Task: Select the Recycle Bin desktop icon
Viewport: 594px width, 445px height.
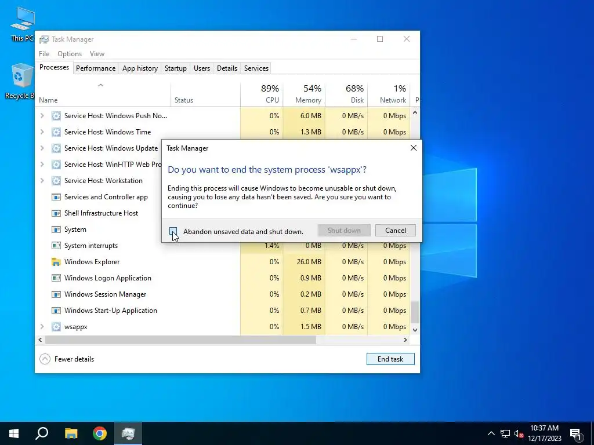Action: point(20,81)
